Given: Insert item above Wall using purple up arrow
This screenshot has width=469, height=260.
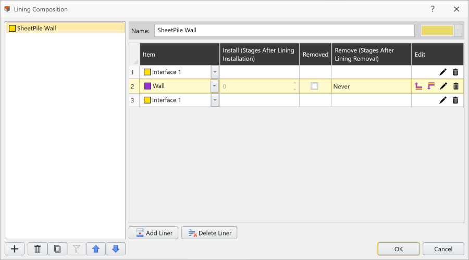Looking at the screenshot, I should pos(418,86).
